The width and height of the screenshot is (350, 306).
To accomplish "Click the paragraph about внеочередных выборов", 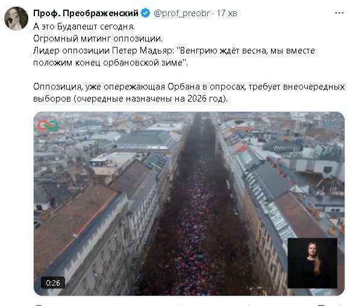I will 189,93.
